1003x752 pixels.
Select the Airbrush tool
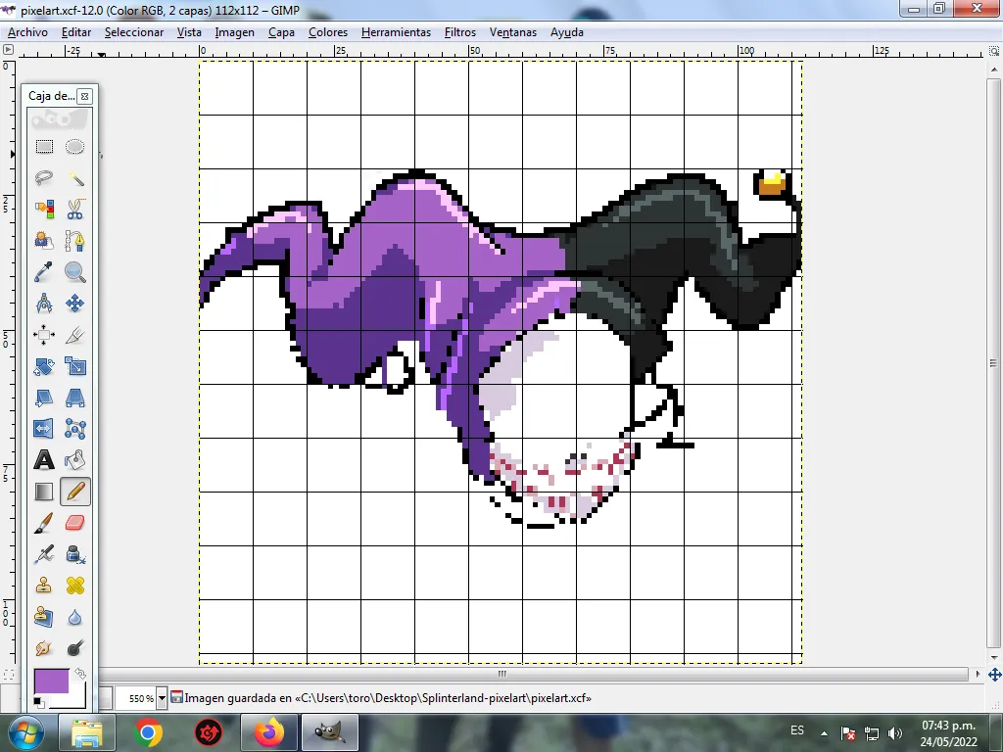point(44,554)
